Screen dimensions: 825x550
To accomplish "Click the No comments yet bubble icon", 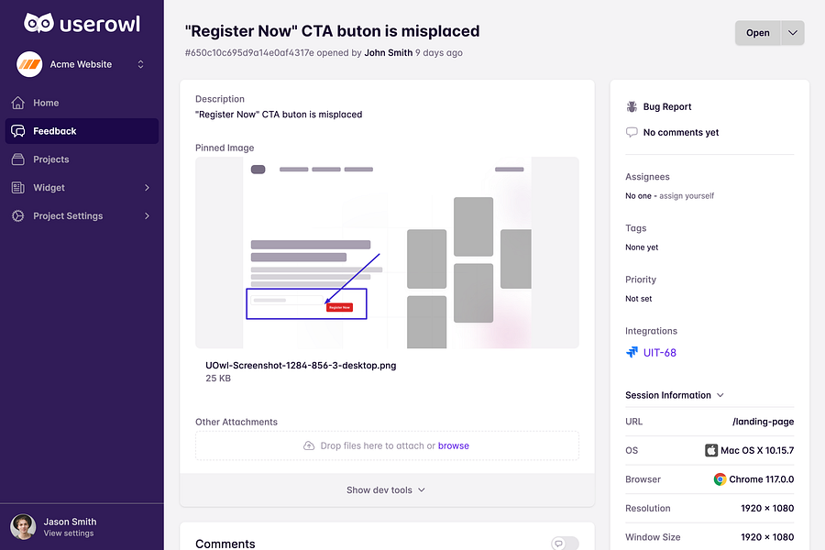I will [x=632, y=132].
